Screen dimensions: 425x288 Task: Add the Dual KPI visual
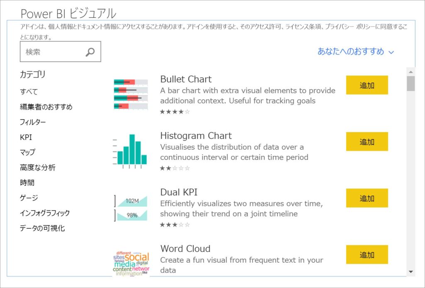tap(367, 198)
